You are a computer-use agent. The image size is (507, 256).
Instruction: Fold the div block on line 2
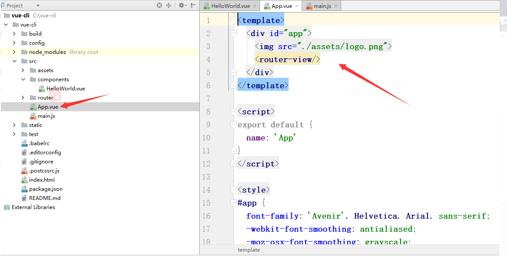pyautogui.click(x=234, y=33)
